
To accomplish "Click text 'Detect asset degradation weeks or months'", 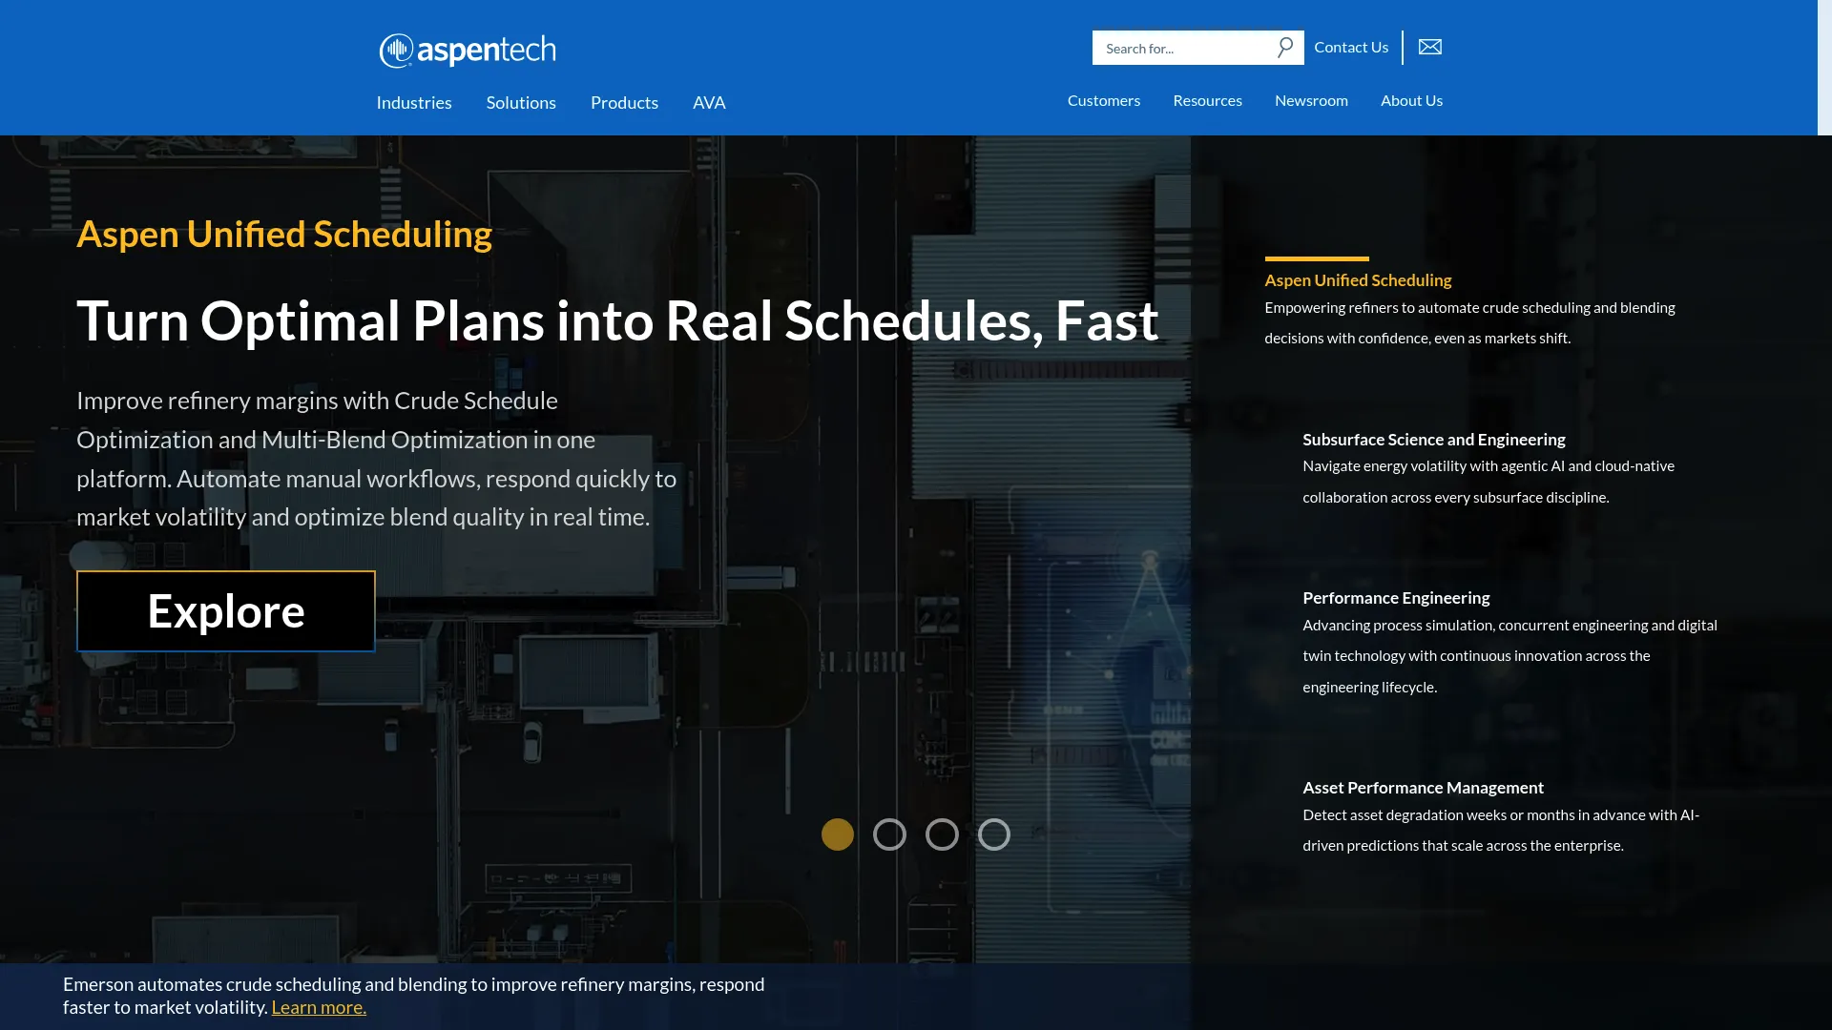I will point(1501,830).
